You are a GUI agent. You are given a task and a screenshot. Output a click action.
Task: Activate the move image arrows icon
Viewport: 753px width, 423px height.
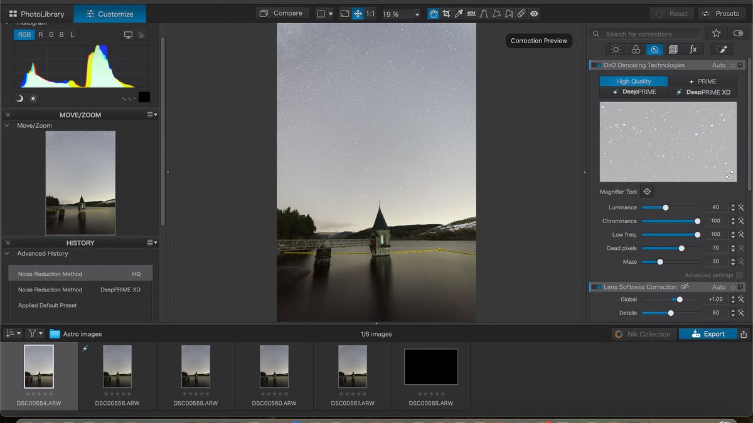tap(358, 14)
